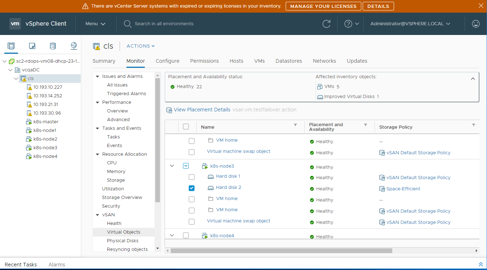Switch to the Summary tab

point(104,61)
